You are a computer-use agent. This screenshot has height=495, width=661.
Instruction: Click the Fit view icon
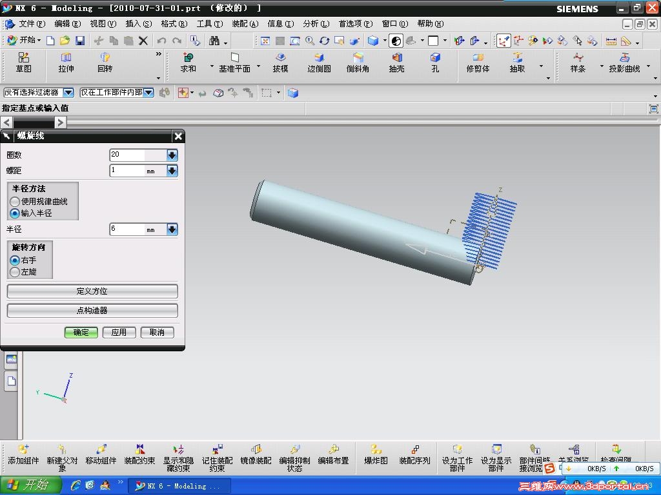[x=265, y=41]
